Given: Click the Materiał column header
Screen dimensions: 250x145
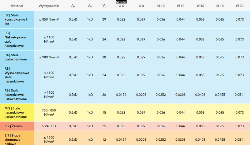Looking at the screenshot, I should 17,6.
